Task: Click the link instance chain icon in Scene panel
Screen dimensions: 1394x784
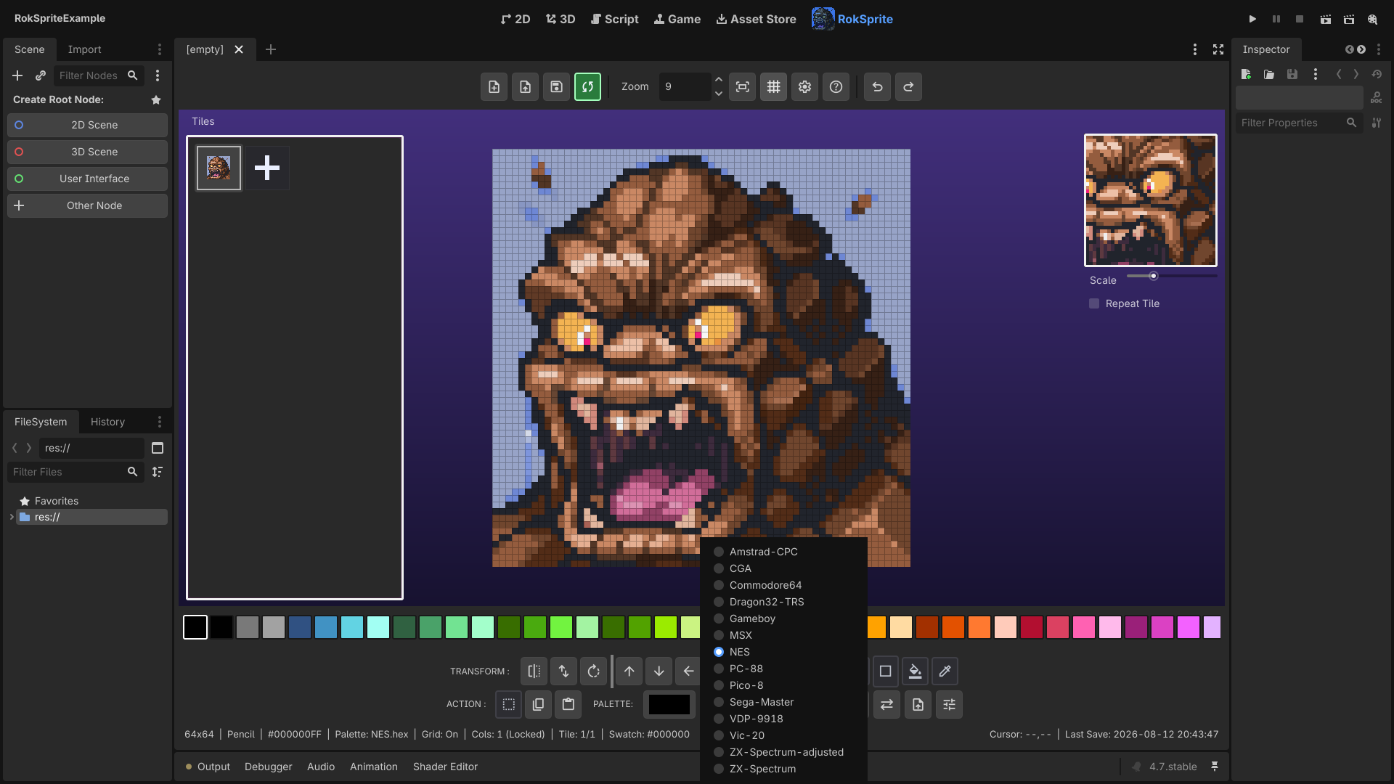Action: (41, 75)
